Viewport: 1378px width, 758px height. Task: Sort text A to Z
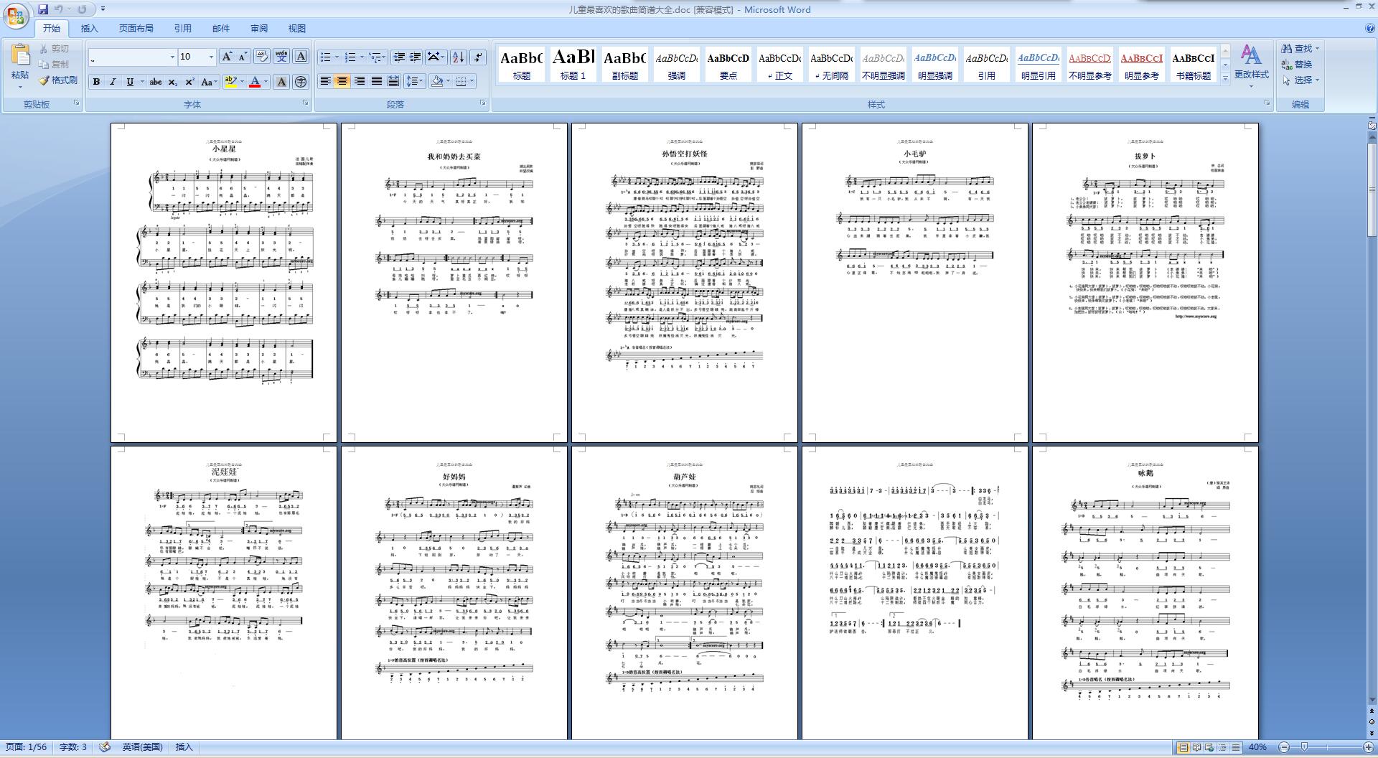[459, 57]
